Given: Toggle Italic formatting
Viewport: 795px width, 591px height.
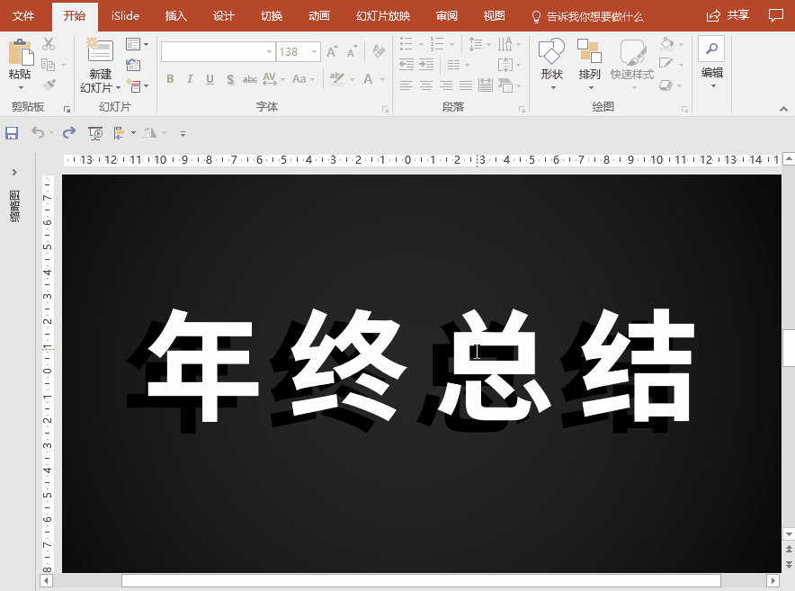Looking at the screenshot, I should click(x=190, y=80).
